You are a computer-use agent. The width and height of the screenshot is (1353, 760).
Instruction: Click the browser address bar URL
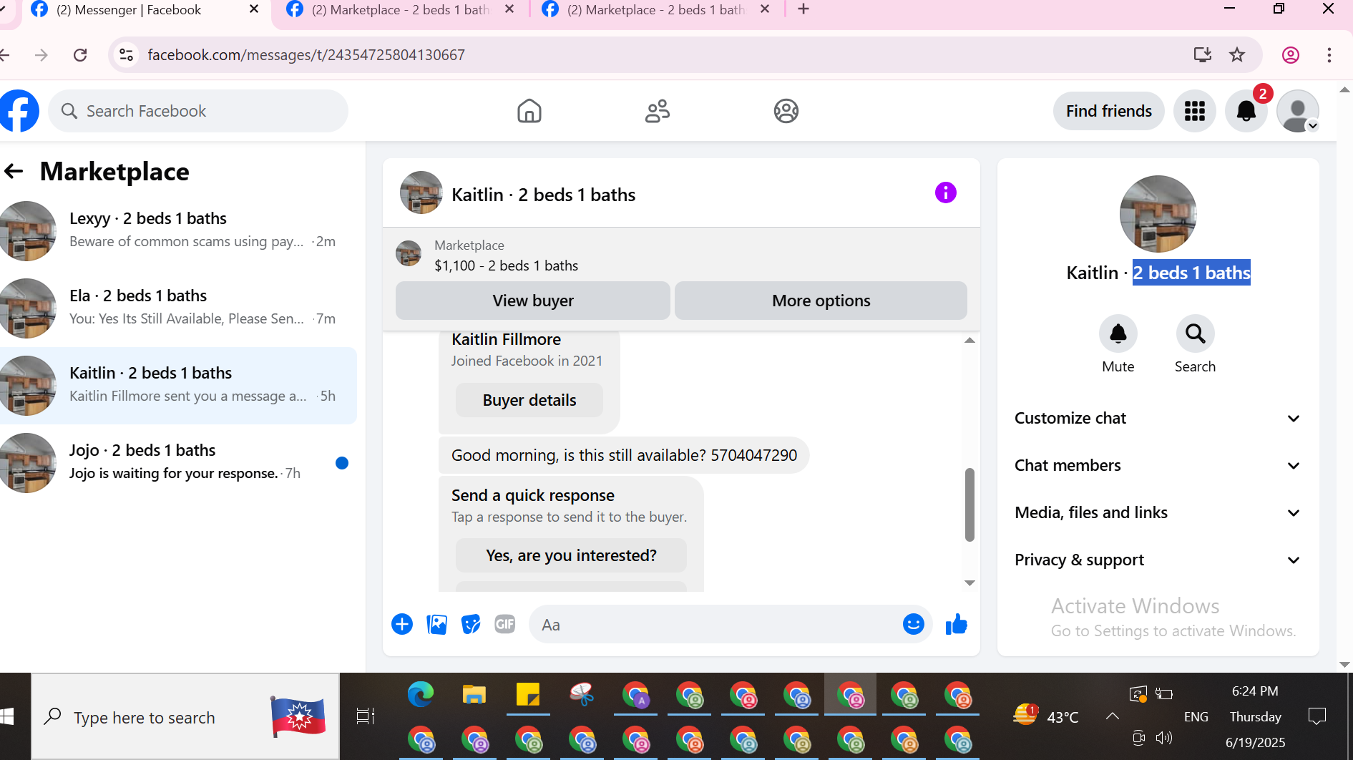[306, 55]
